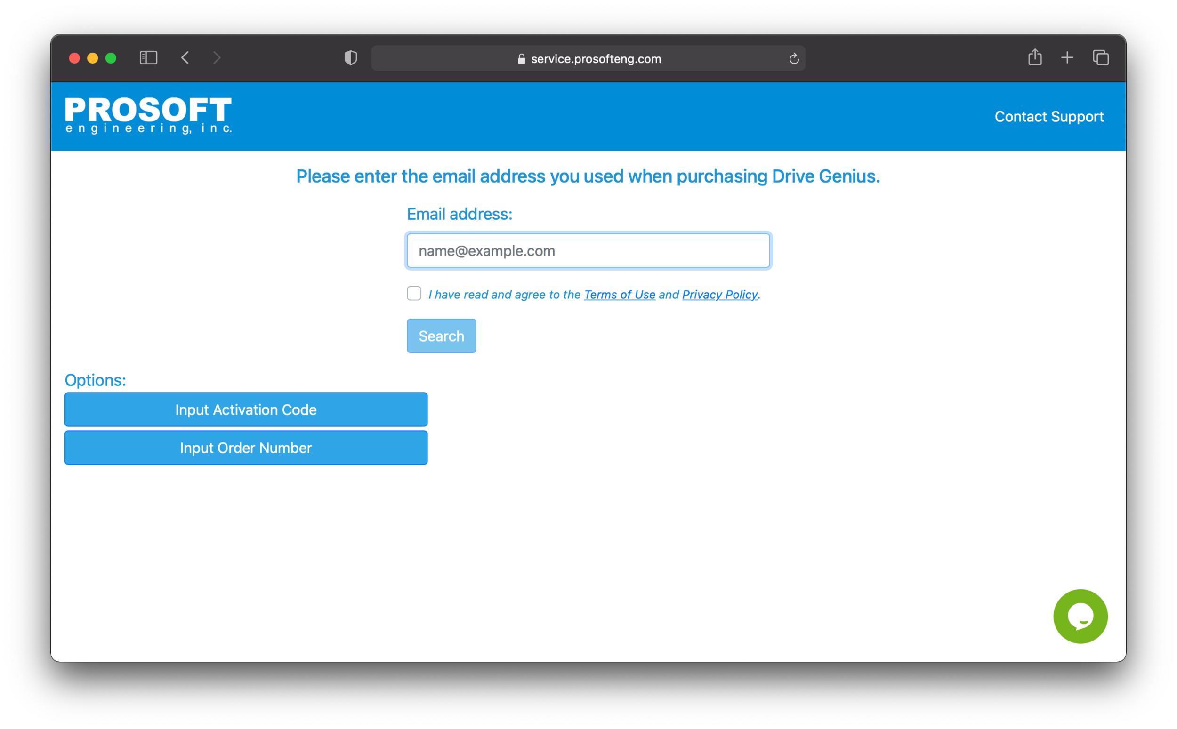
Task: Open the live chat widget
Action: click(1080, 616)
